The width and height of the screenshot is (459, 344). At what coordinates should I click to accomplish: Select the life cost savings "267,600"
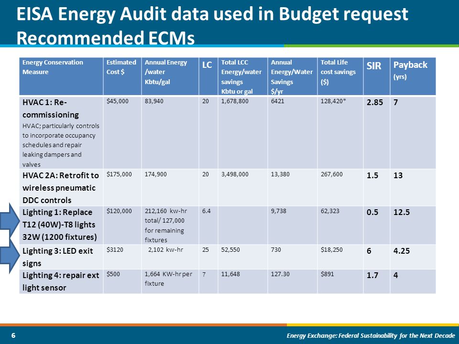[x=331, y=174]
